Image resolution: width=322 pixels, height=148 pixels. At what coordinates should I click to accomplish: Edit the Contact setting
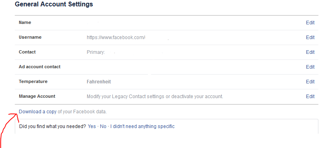310,52
